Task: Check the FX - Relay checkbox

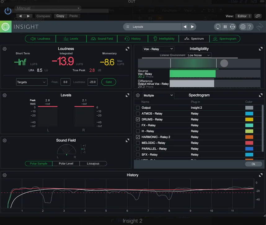Action: point(138,125)
